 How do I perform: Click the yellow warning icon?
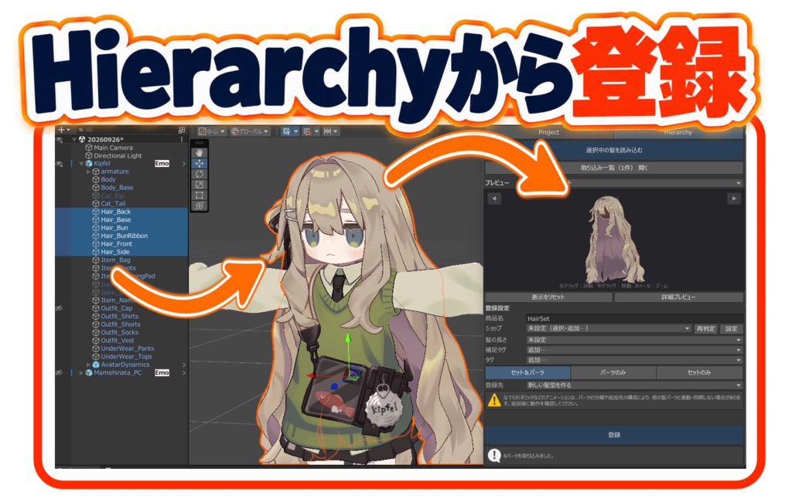[x=494, y=400]
